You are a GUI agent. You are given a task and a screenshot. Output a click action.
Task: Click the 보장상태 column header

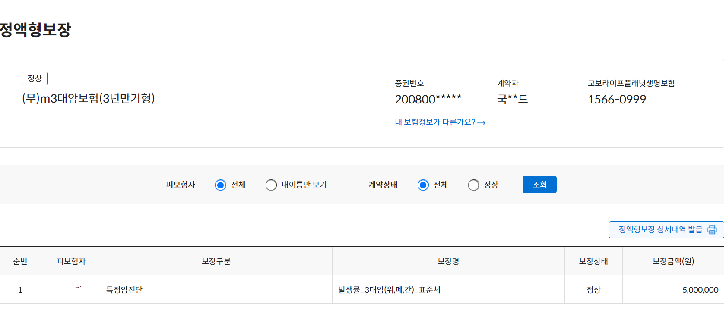[593, 261]
